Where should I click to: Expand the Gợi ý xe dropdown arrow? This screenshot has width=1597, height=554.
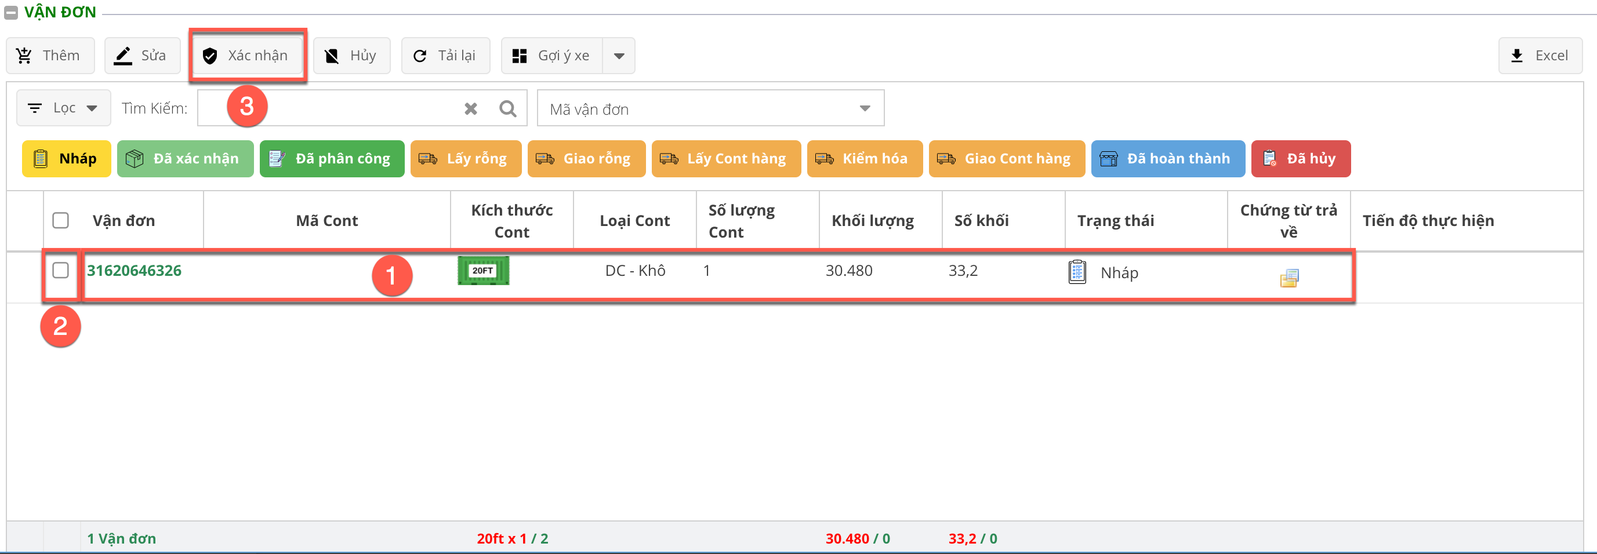click(618, 56)
